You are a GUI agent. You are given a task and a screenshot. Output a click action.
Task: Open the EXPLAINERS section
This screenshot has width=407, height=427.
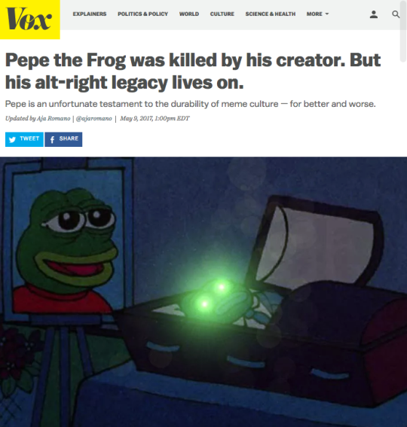[90, 14]
